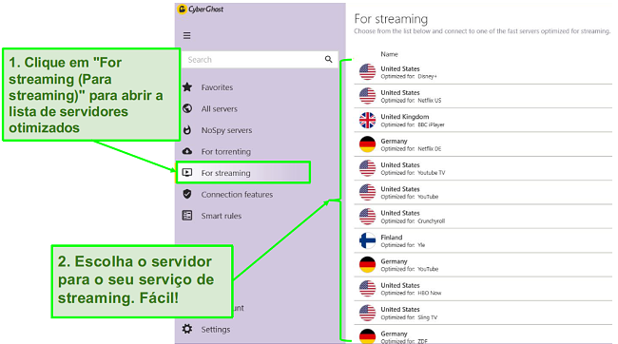Screen dimensions: 618x344
Task: Open Settings from the sidebar
Action: click(216, 329)
